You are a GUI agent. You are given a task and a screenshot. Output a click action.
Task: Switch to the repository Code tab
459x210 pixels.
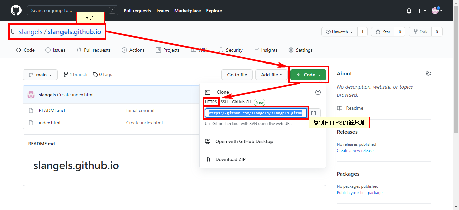[25, 50]
